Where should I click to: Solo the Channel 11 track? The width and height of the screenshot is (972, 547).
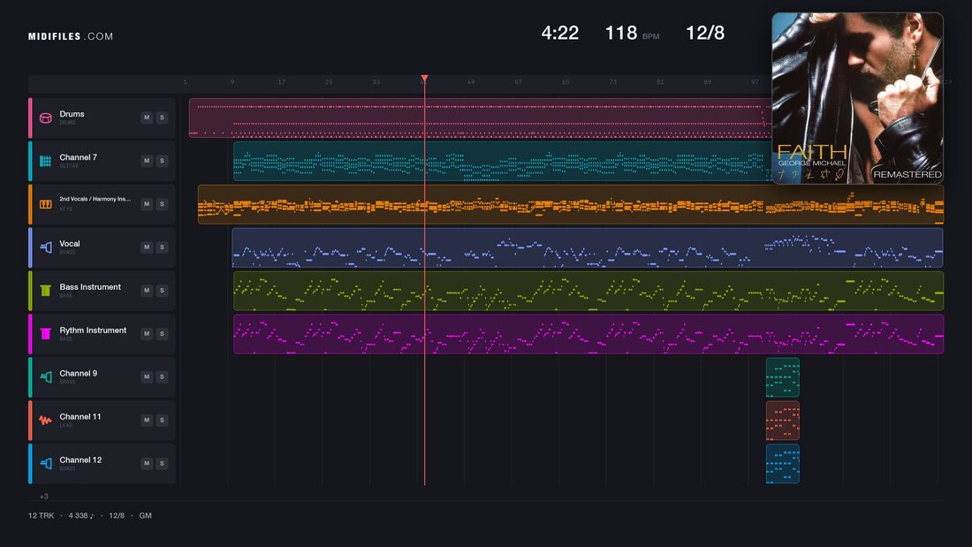tap(162, 420)
